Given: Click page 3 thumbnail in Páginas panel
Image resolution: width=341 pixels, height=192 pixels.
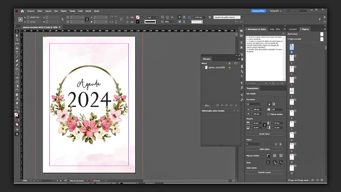Looking at the screenshot, I should click(292, 57).
